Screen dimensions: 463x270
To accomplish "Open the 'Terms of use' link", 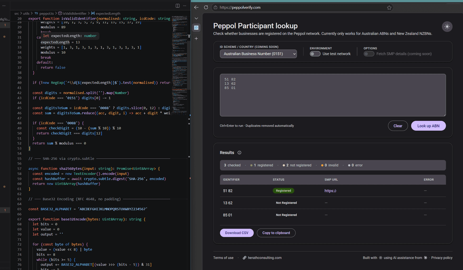I will 223,258.
